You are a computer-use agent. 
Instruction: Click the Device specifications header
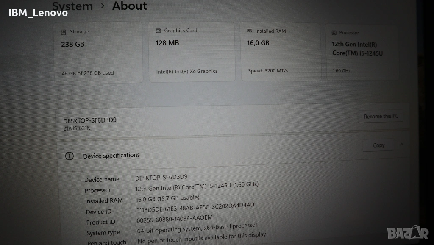click(x=111, y=156)
